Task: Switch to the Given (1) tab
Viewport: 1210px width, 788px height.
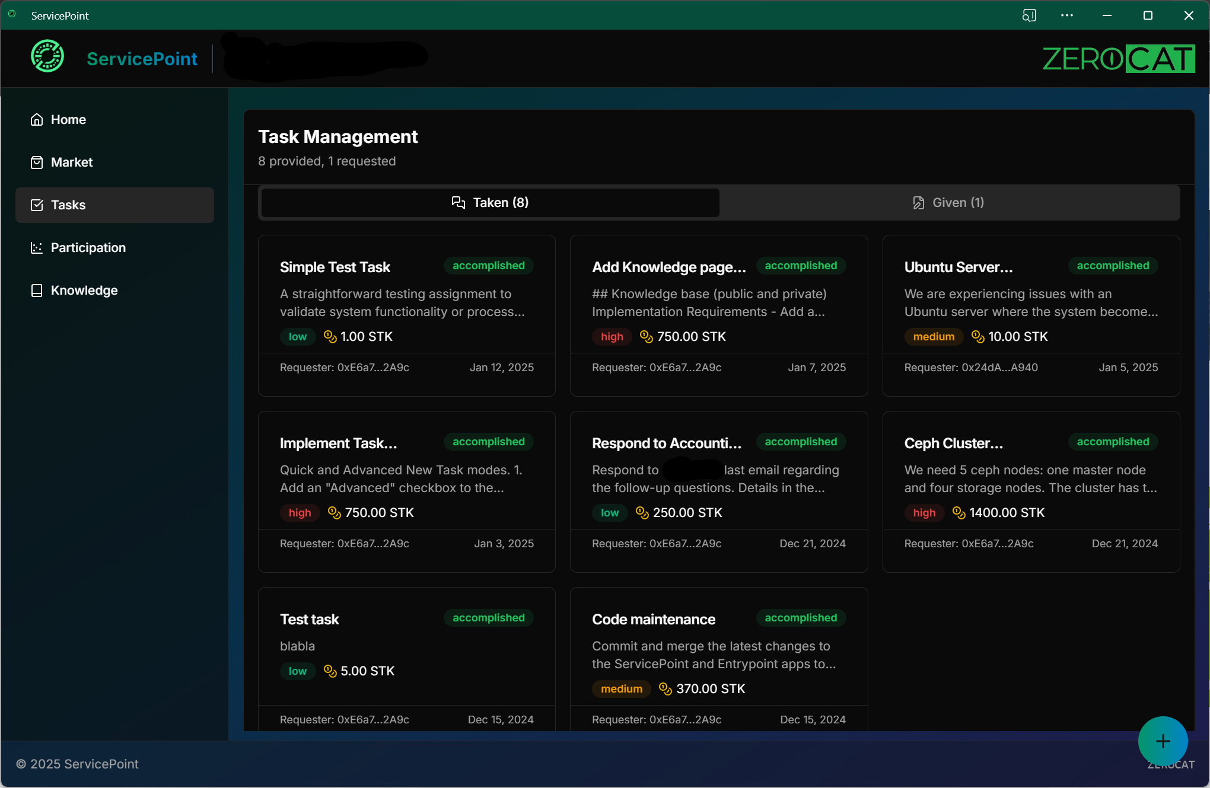Action: (948, 203)
